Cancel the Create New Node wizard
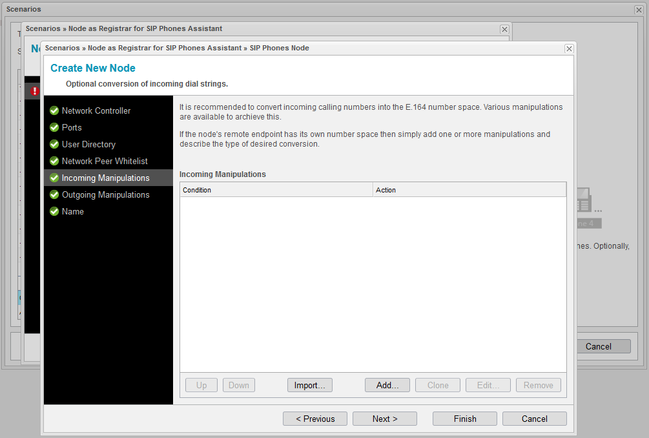Screen dimensions: 649x438 [x=535, y=419]
